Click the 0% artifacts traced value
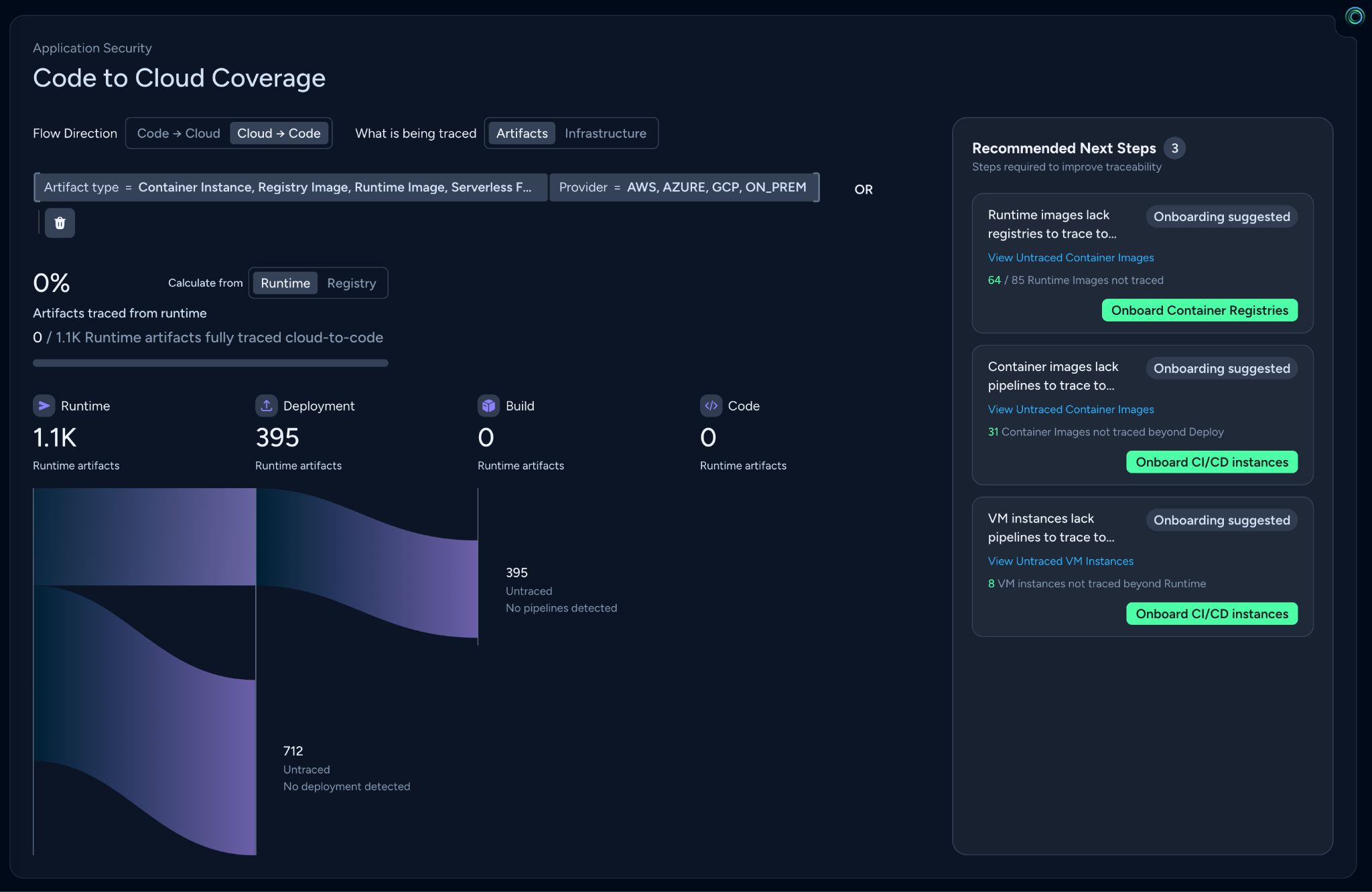The width and height of the screenshot is (1372, 892). (52, 283)
